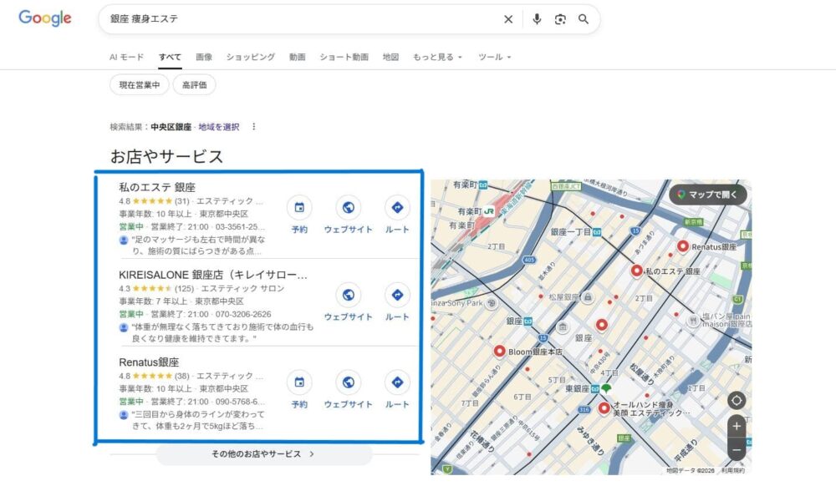The height and width of the screenshot is (496, 836).
Task: Open the ツール dropdown menu
Action: pyautogui.click(x=494, y=57)
